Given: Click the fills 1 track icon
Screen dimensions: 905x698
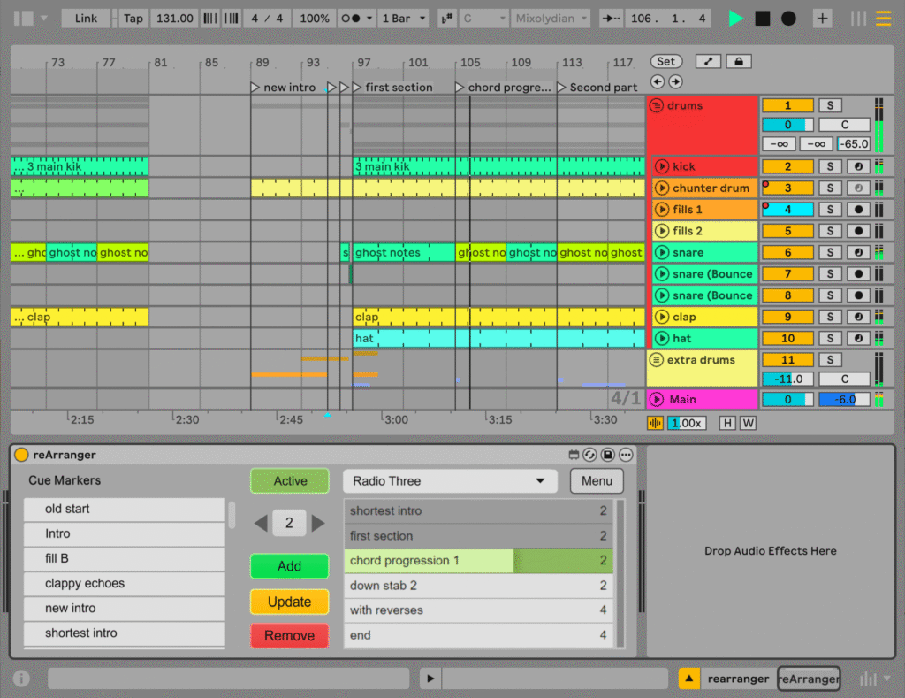Looking at the screenshot, I should tap(662, 209).
